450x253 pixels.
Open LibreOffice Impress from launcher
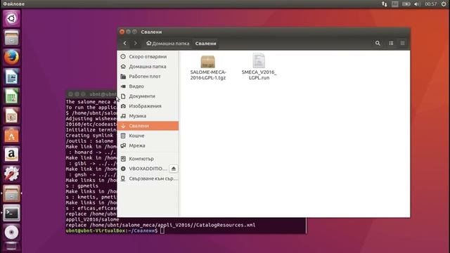pyautogui.click(x=11, y=115)
